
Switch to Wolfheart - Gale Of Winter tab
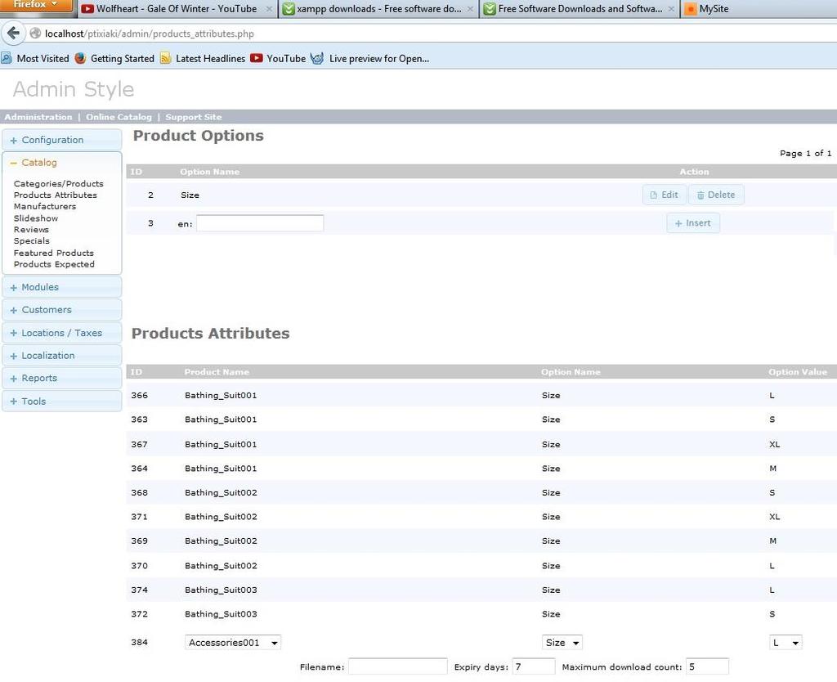(x=177, y=9)
